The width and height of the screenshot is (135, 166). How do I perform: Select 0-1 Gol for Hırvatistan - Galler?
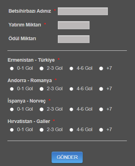(x=12, y=130)
